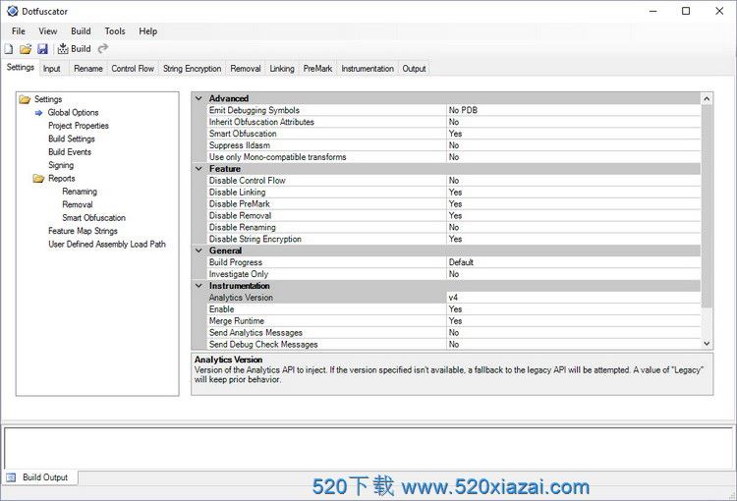The height and width of the screenshot is (501, 737).
Task: Switch to the PreMark tab
Action: (x=317, y=69)
